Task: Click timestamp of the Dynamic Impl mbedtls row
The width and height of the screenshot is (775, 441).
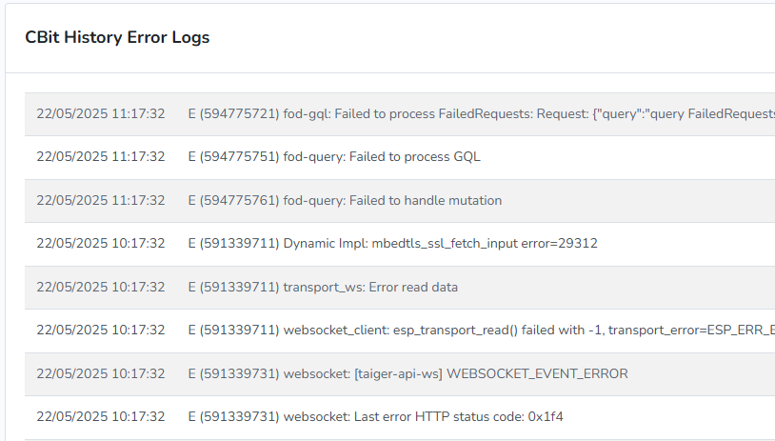Action: point(101,243)
